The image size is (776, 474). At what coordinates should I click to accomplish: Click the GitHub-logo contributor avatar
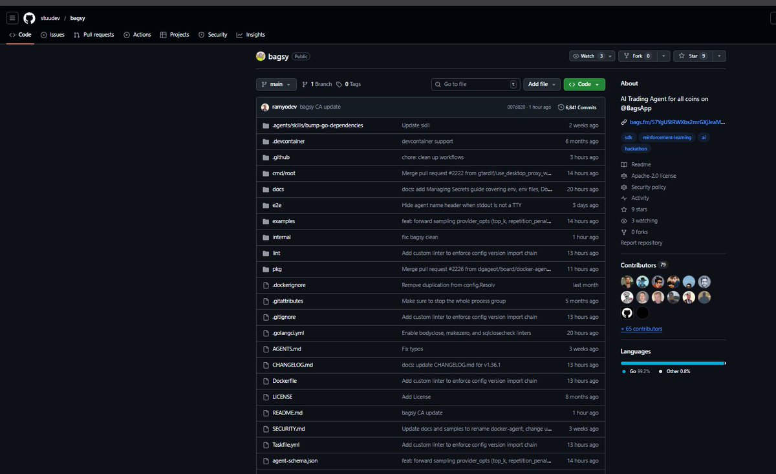click(x=627, y=313)
